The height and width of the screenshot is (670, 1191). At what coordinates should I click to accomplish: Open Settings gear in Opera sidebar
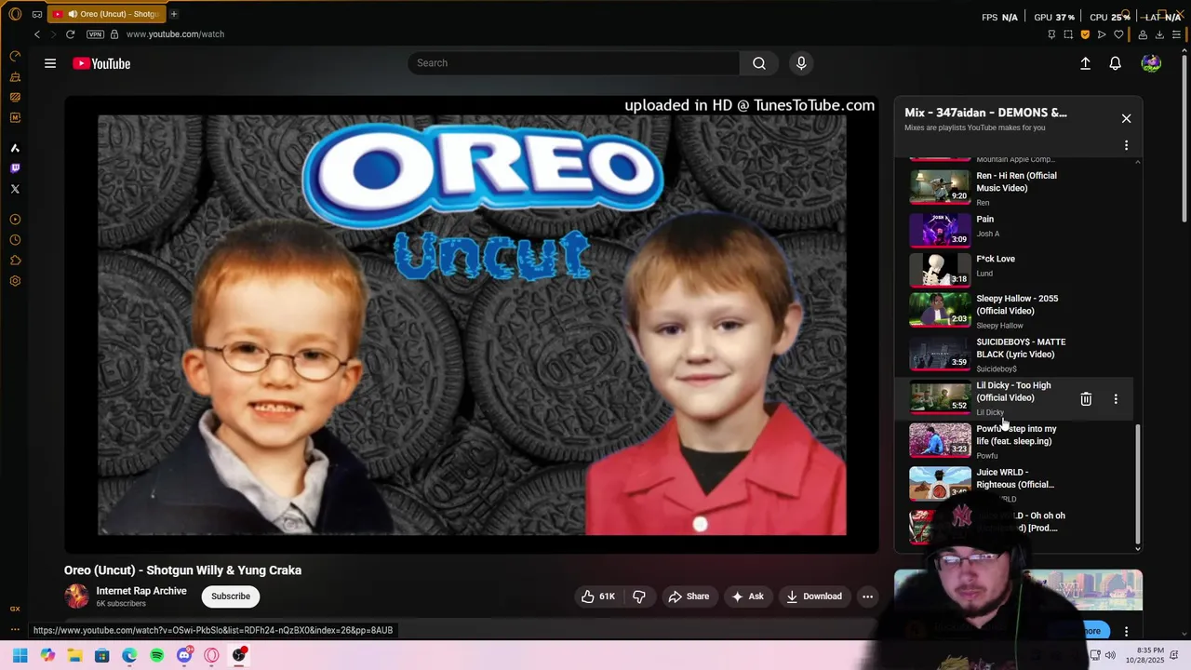pos(15,281)
